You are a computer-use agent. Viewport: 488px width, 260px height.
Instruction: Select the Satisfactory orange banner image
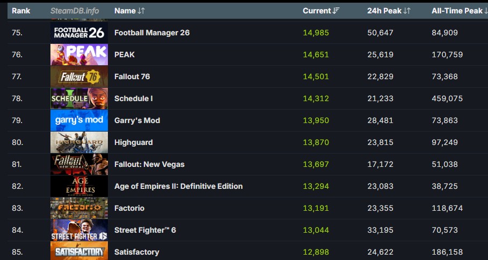click(x=79, y=251)
